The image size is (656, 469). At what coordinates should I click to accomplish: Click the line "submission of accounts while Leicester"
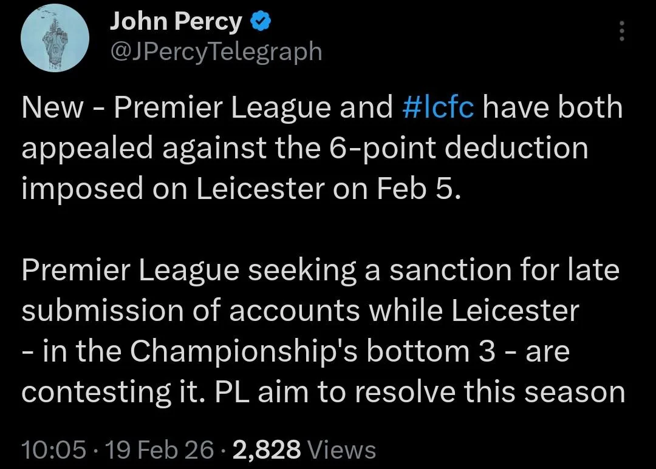300,311
